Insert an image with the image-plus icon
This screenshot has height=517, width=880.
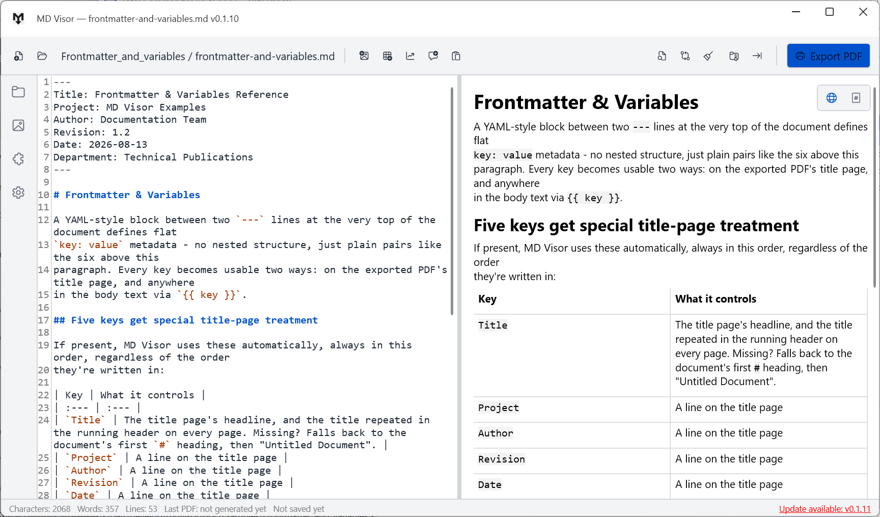(364, 56)
